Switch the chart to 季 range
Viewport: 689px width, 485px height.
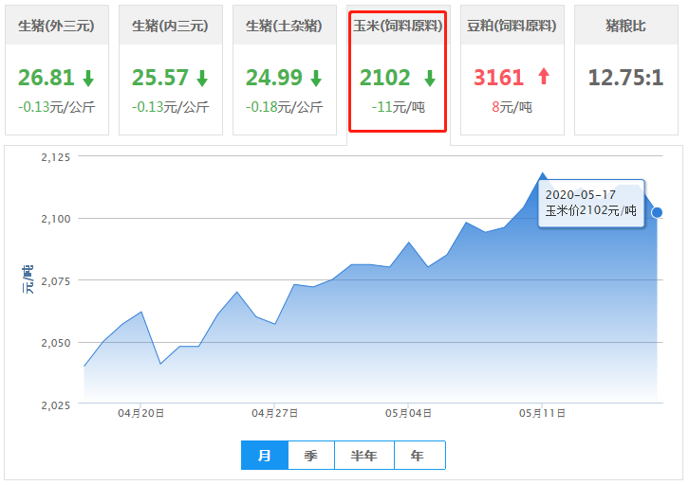click(311, 456)
